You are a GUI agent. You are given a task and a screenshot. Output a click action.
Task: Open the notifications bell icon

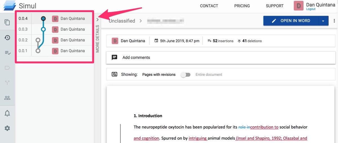pyautogui.click(x=7, y=113)
